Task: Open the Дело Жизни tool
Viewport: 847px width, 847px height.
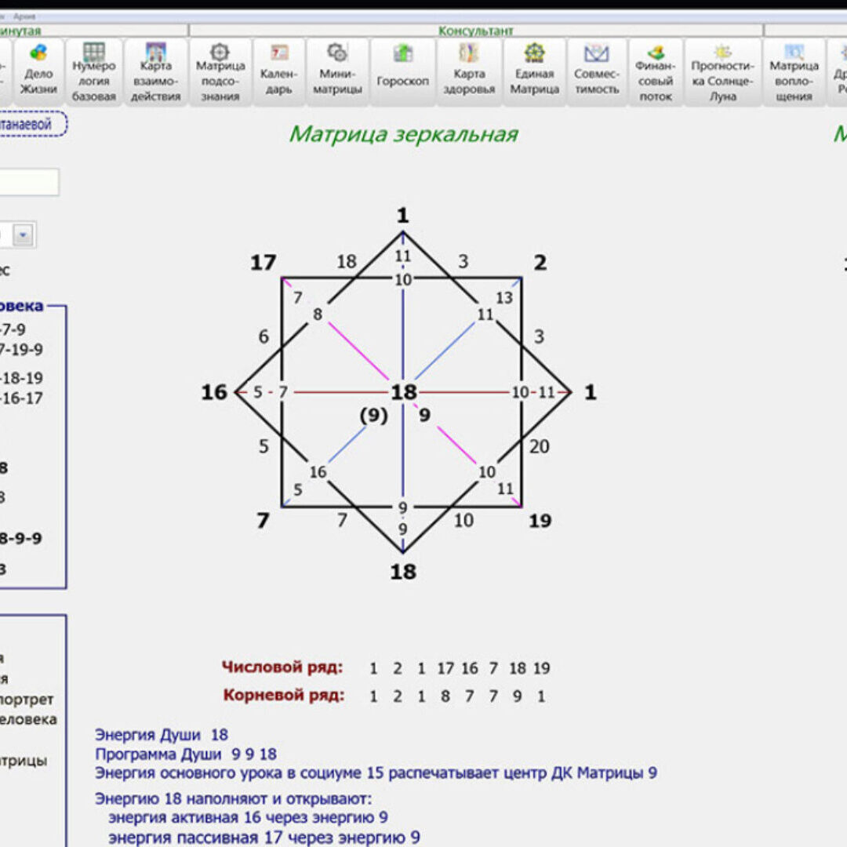Action: click(x=38, y=72)
